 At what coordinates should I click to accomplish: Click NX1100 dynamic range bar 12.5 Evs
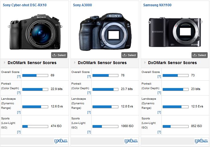pyautogui.click(x=175, y=107)
